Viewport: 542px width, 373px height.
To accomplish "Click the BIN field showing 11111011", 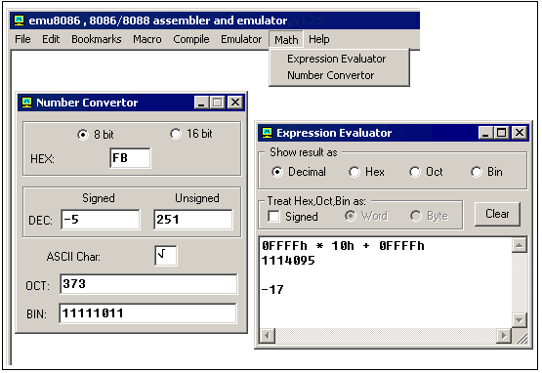I will pyautogui.click(x=147, y=313).
